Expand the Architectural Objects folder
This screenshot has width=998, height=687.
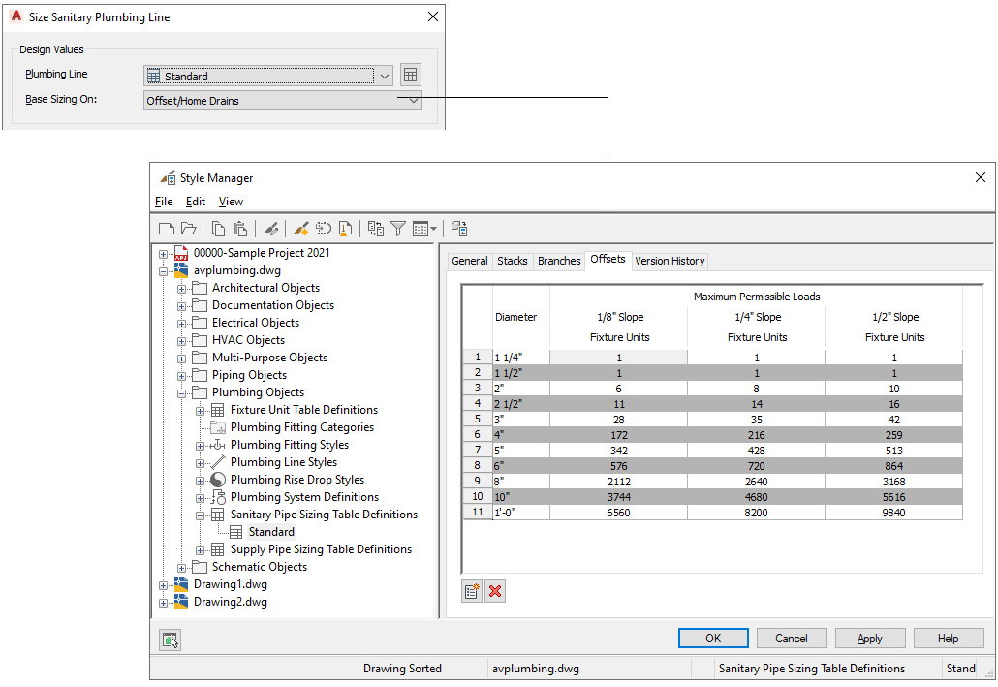[181, 289]
